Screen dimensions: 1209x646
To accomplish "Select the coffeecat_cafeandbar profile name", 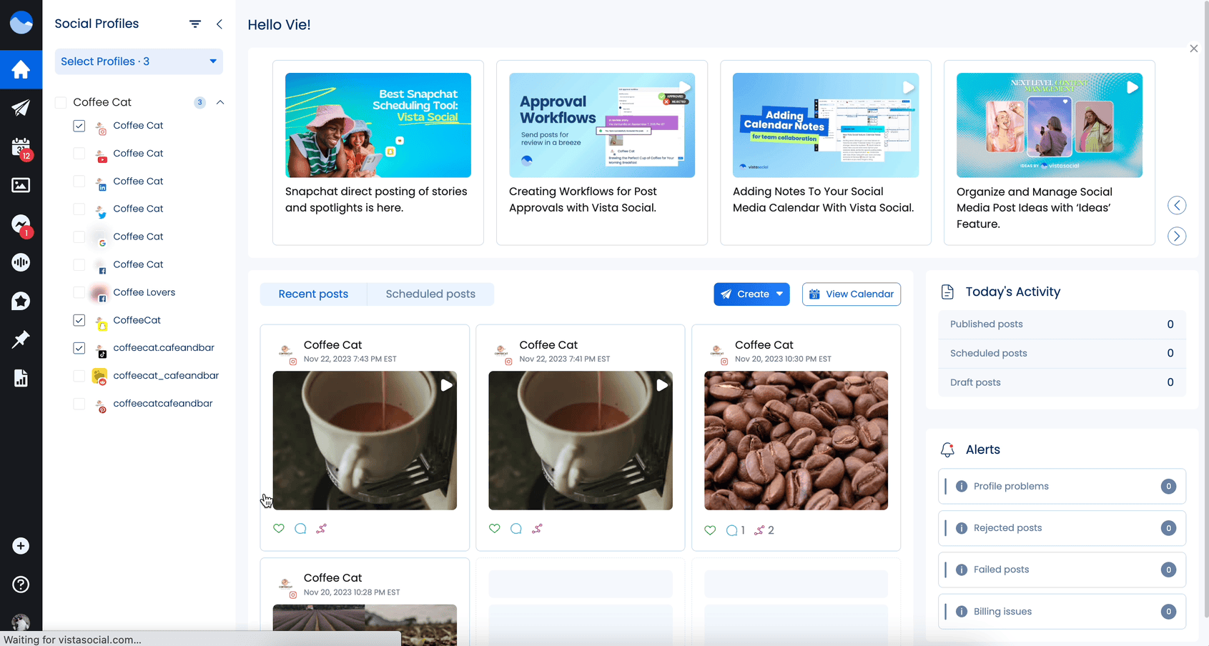I will tap(166, 376).
